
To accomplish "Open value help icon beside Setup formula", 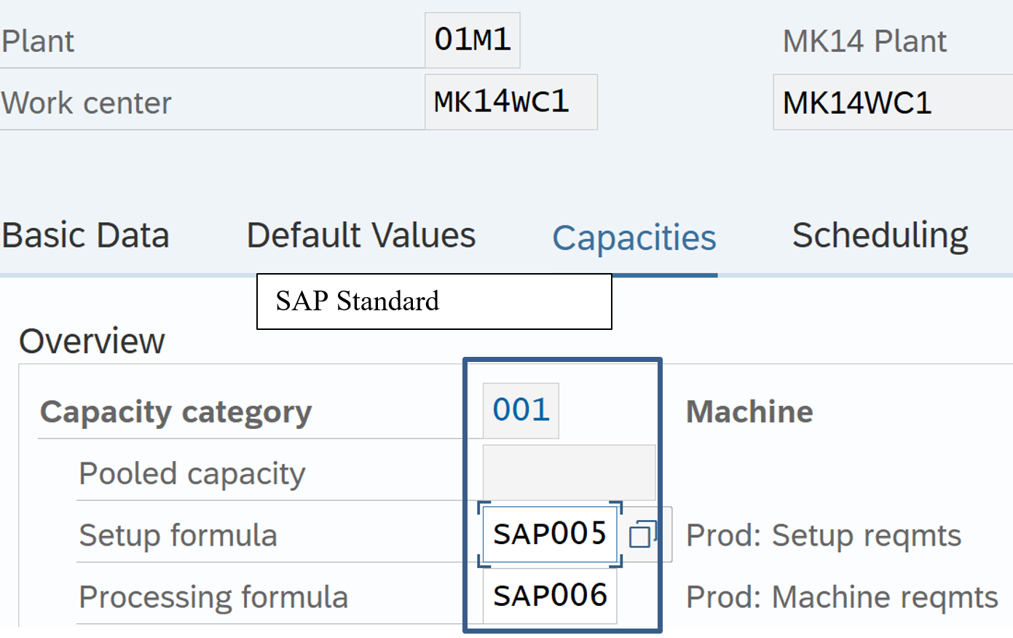I will click(x=642, y=535).
